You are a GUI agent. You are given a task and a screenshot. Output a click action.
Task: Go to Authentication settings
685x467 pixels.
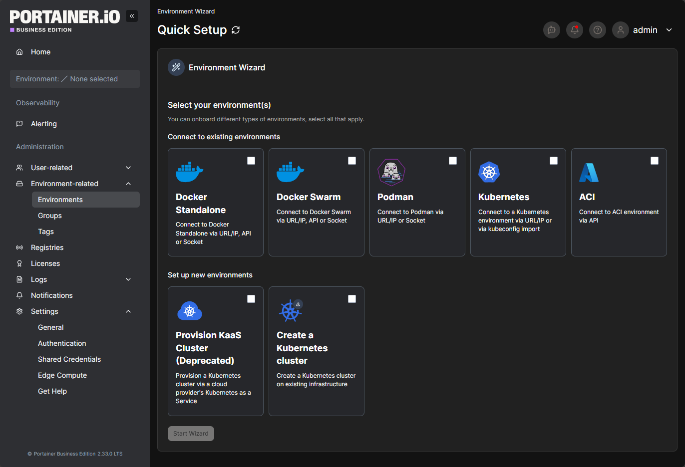62,343
